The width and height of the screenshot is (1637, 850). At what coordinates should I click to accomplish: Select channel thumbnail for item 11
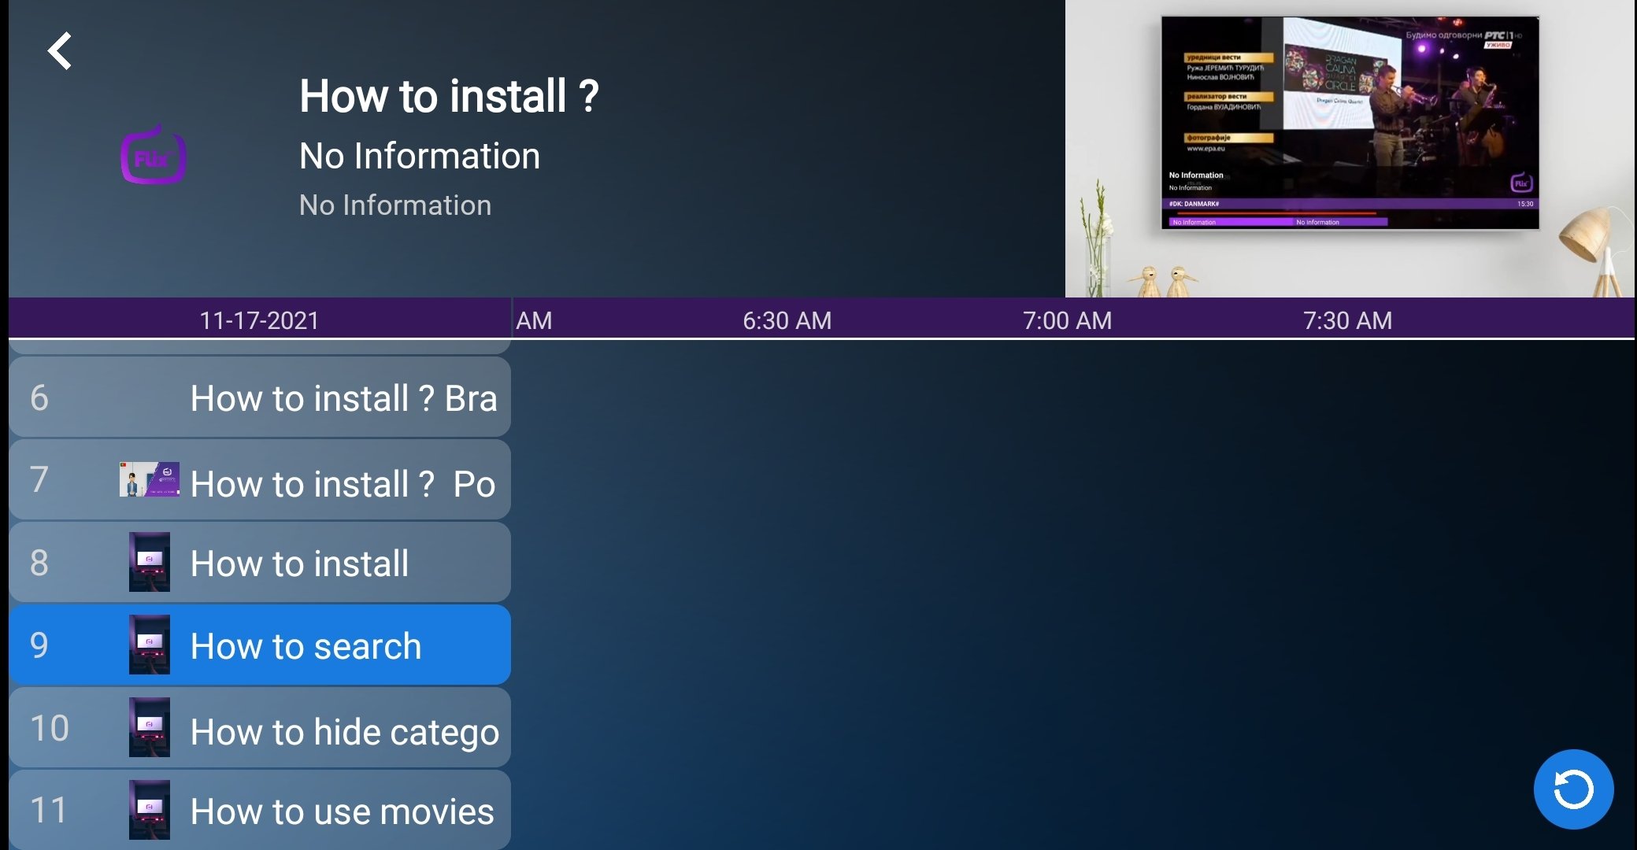(148, 810)
